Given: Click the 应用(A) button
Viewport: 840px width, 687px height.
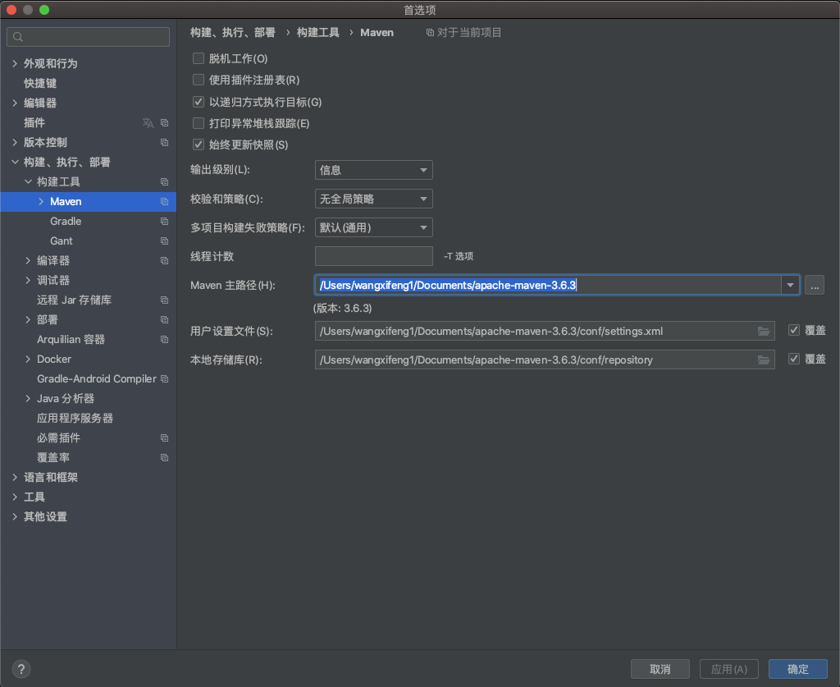Looking at the screenshot, I should point(729,669).
